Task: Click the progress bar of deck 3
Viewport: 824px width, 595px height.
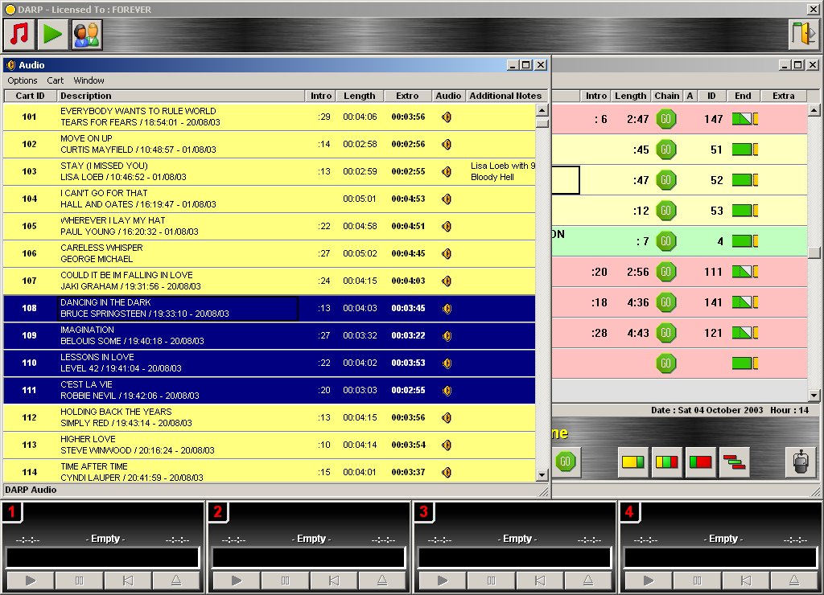Action: [x=515, y=557]
